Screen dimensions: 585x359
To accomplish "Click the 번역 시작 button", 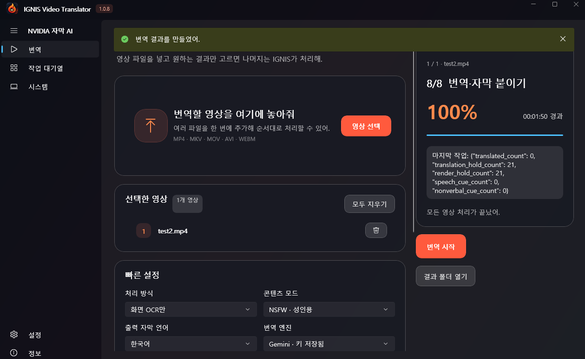I will (x=440, y=246).
